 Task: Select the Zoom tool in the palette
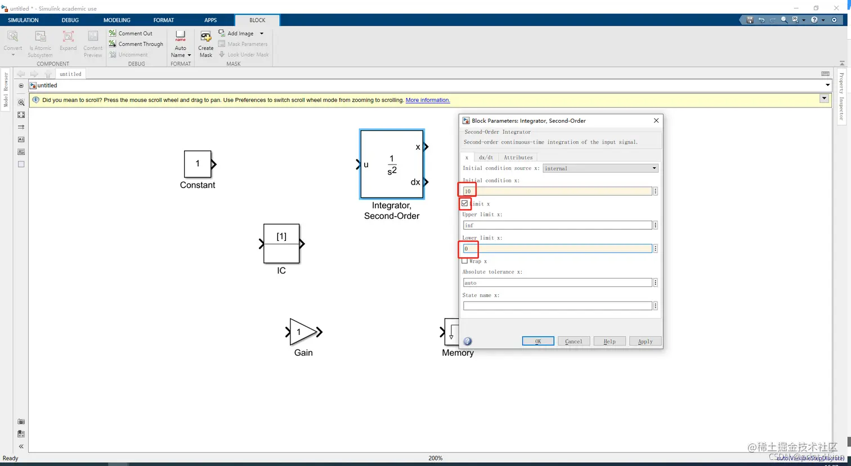pyautogui.click(x=21, y=102)
